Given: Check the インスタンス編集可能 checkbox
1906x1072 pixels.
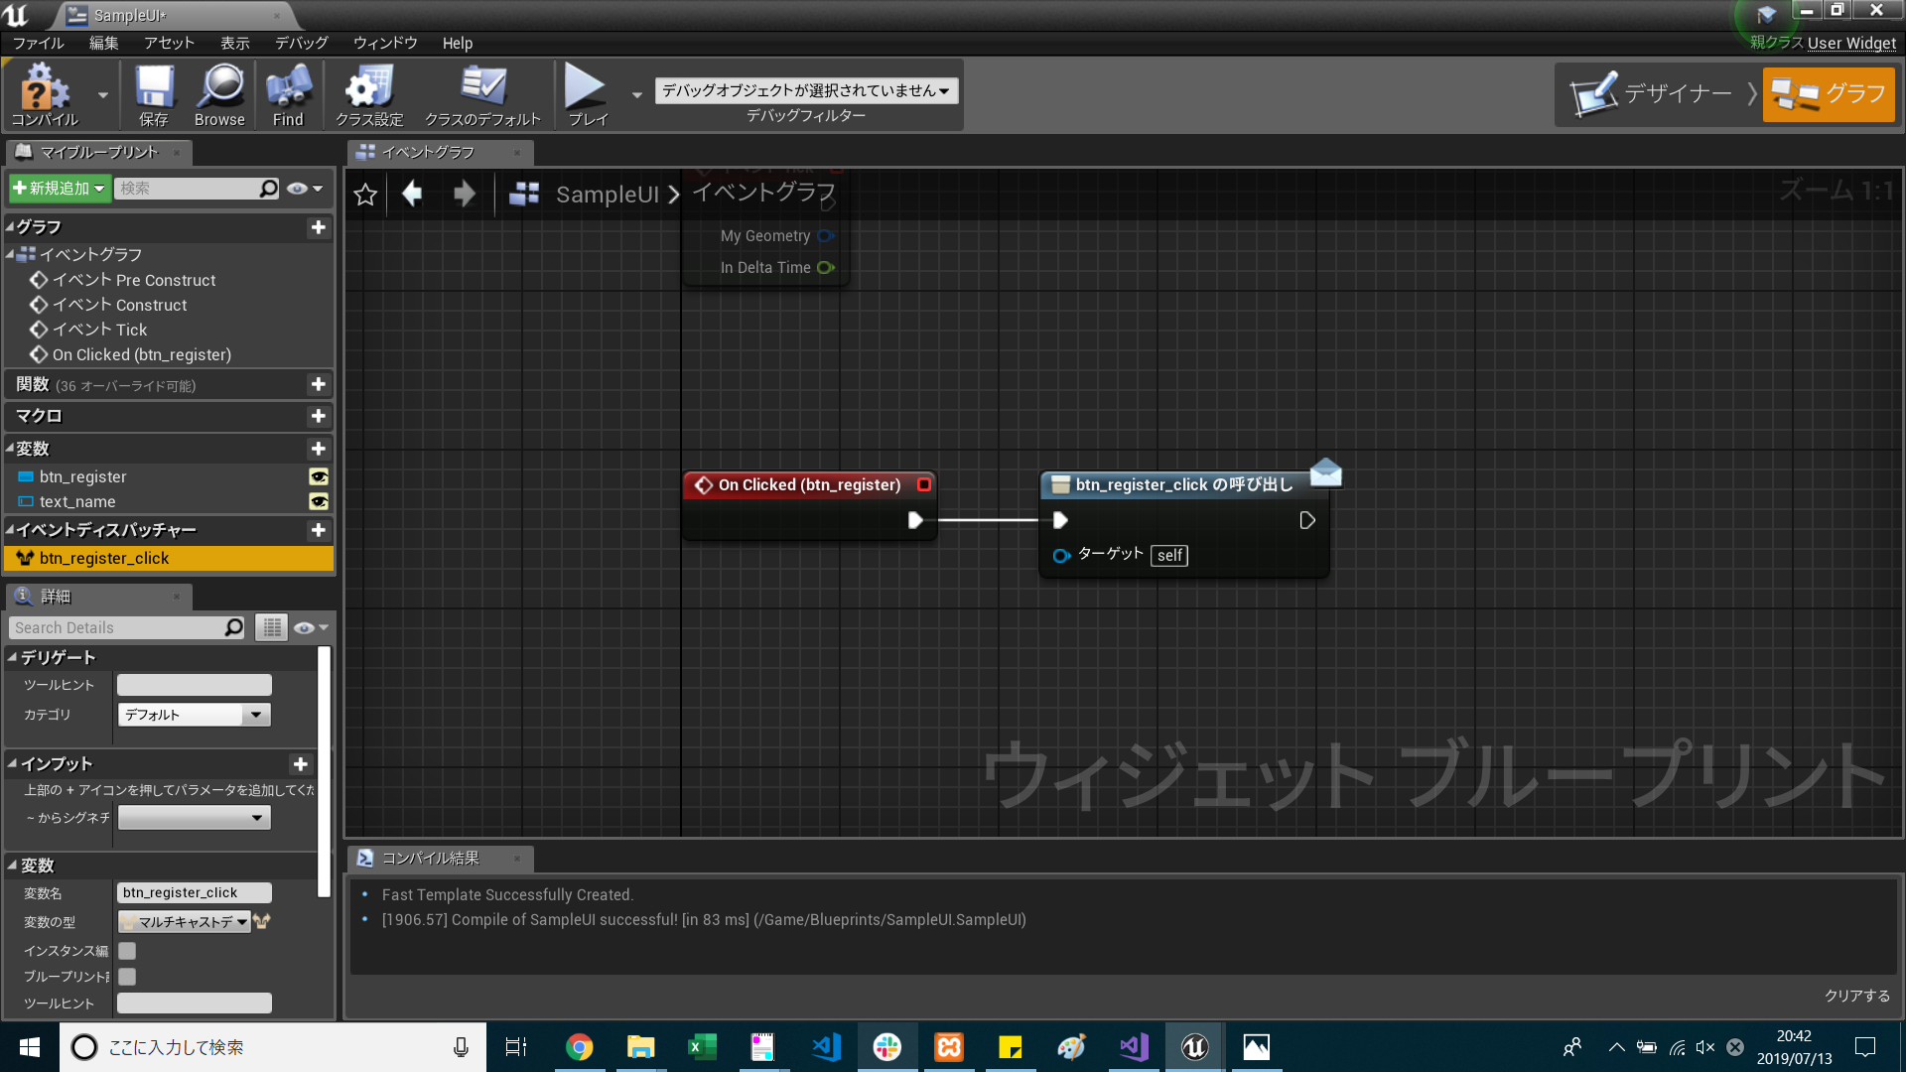Looking at the screenshot, I should coord(127,951).
